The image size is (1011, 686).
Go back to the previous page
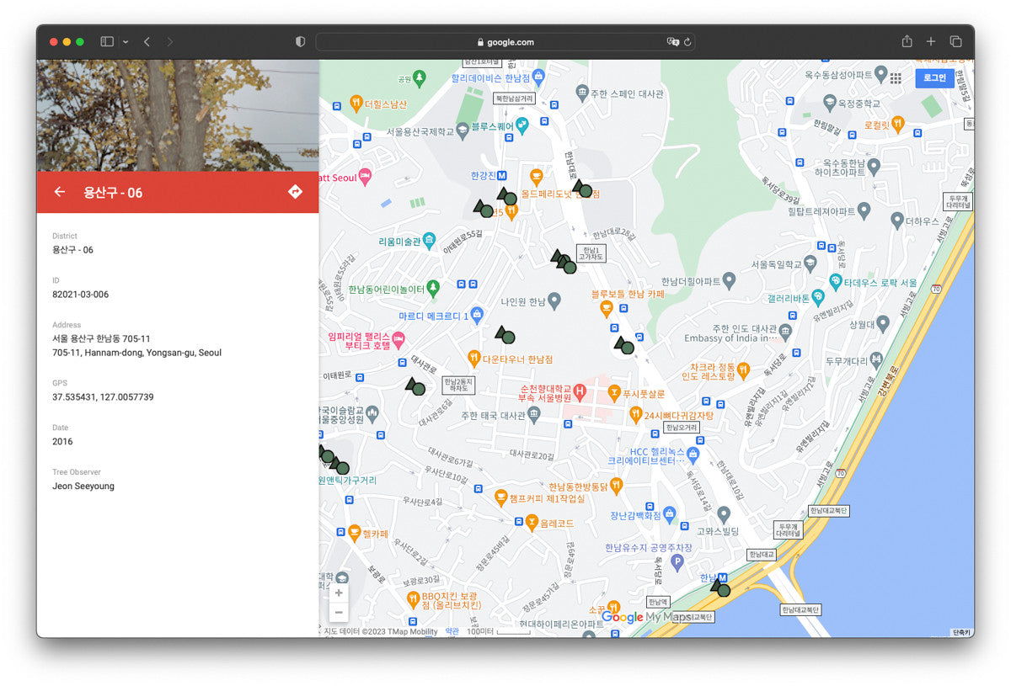[x=147, y=41]
